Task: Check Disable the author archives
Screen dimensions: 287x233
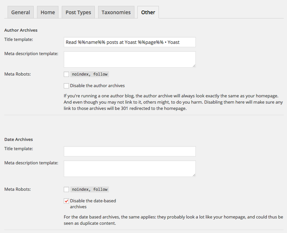Action: tap(66, 86)
